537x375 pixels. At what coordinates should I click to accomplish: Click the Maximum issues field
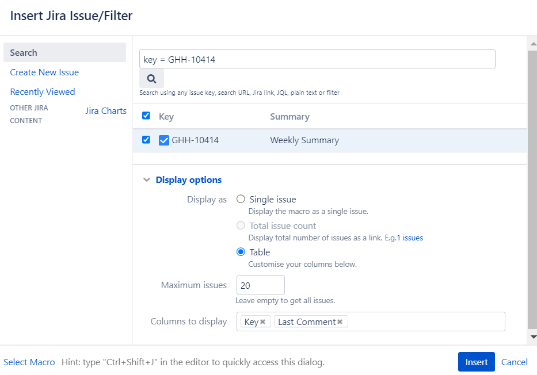point(261,285)
